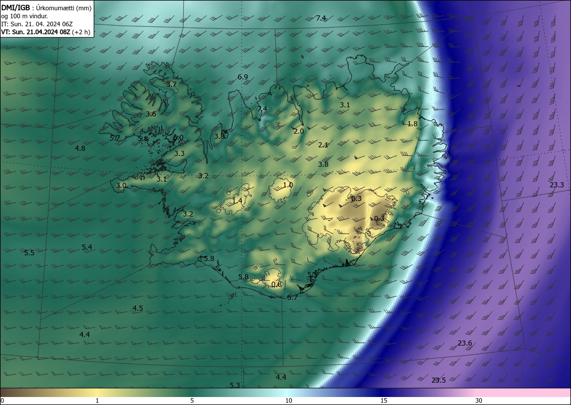Viewport: 571px width, 405px height.
Task: Click the 3.3 map value
Action: 179,153
